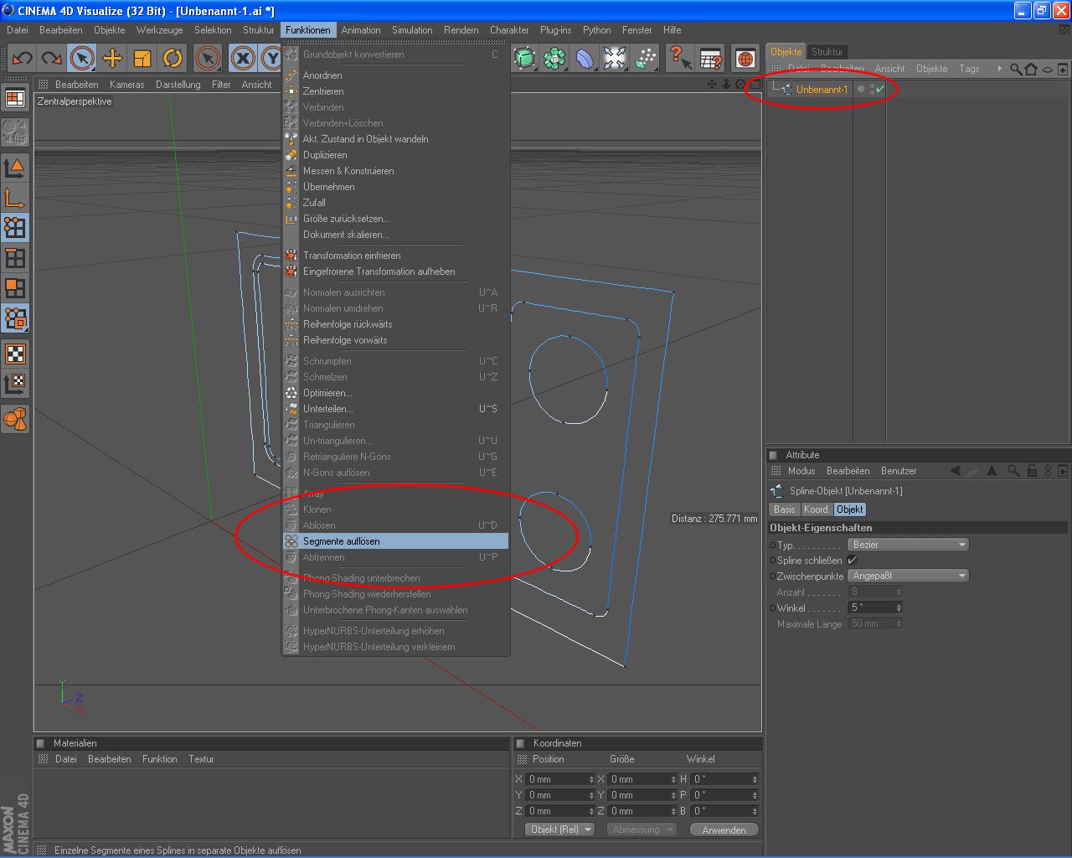Image resolution: width=1072 pixels, height=858 pixels.
Task: Click the search magnifier in Objekte manager
Action: 1016,69
